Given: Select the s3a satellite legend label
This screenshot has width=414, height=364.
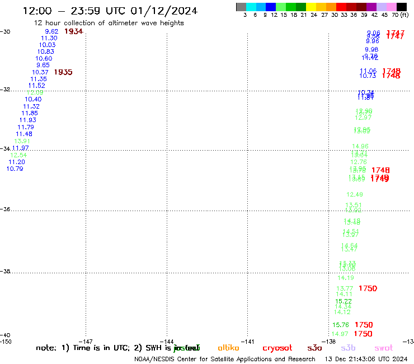Looking at the screenshot, I should click(x=314, y=348).
